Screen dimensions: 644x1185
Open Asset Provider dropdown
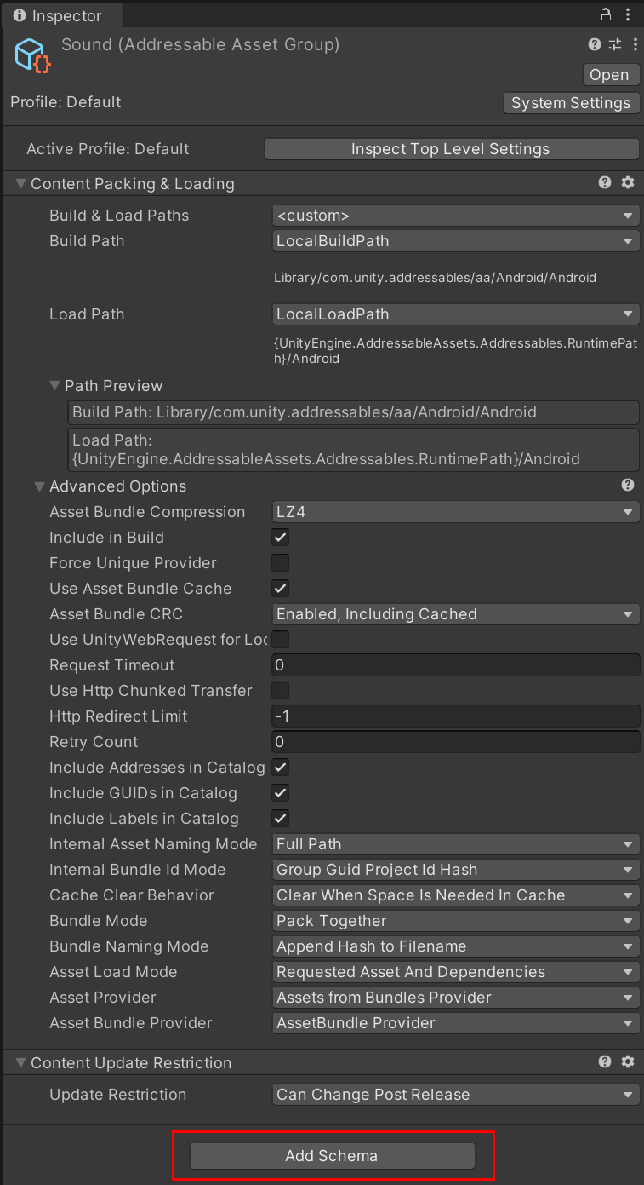point(455,998)
